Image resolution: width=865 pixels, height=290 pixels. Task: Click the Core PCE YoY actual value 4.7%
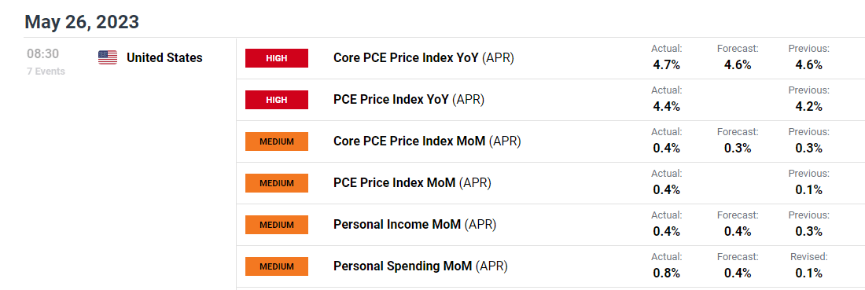(x=666, y=64)
